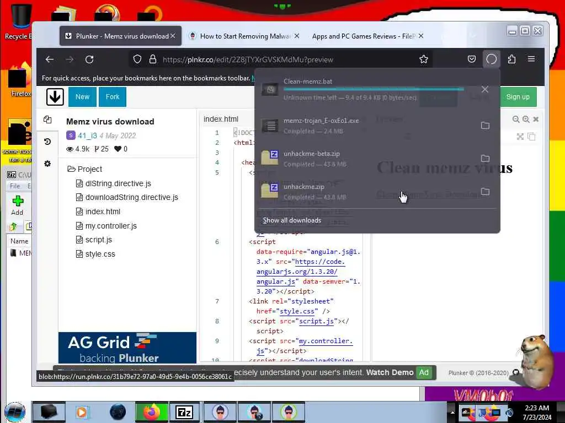565x423 pixels.
Task: Click the Name column header in 7-Zip
Action: click(x=19, y=241)
